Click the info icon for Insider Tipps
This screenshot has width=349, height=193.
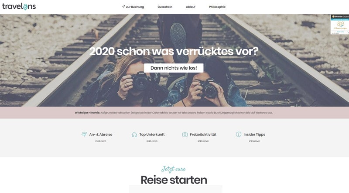pos(238,134)
